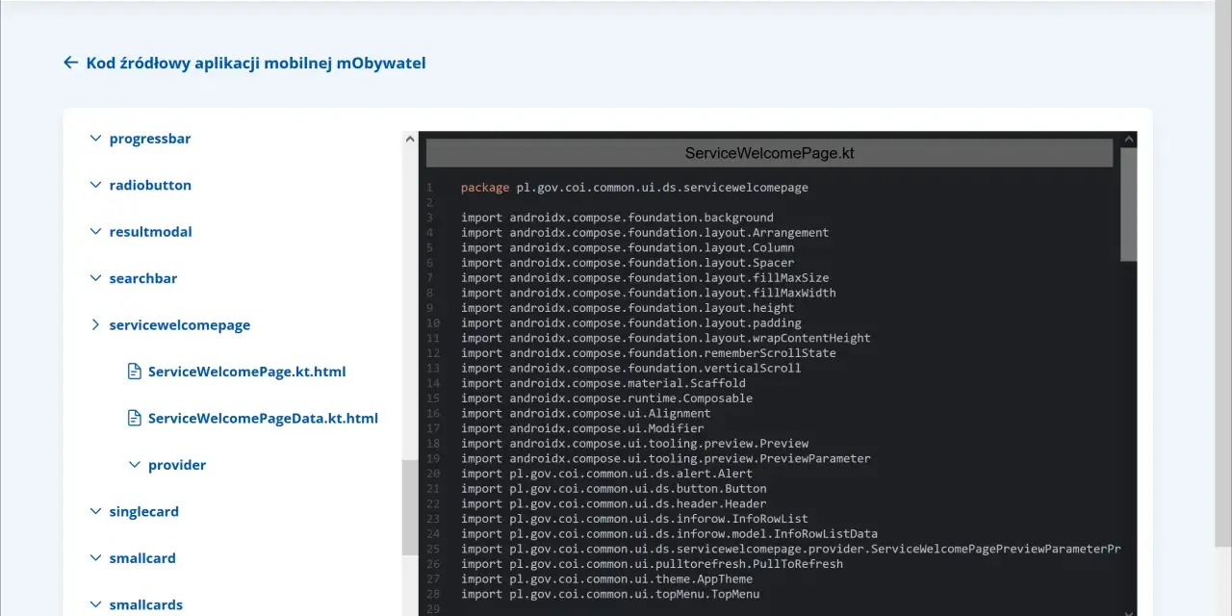This screenshot has width=1232, height=616.
Task: Go back via the left arrow icon
Action: [70, 63]
